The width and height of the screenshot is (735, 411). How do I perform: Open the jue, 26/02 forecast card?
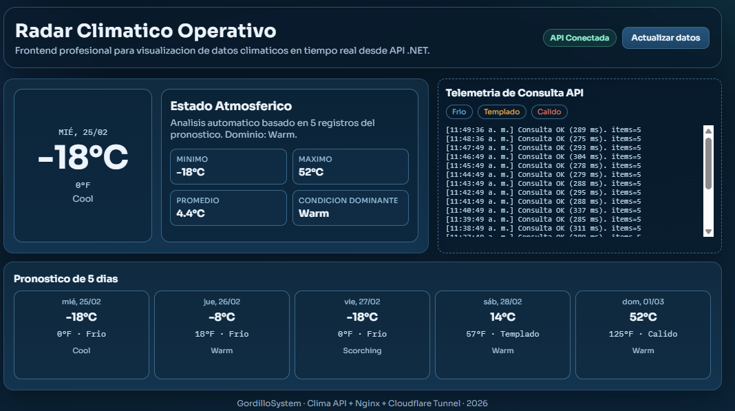point(222,335)
